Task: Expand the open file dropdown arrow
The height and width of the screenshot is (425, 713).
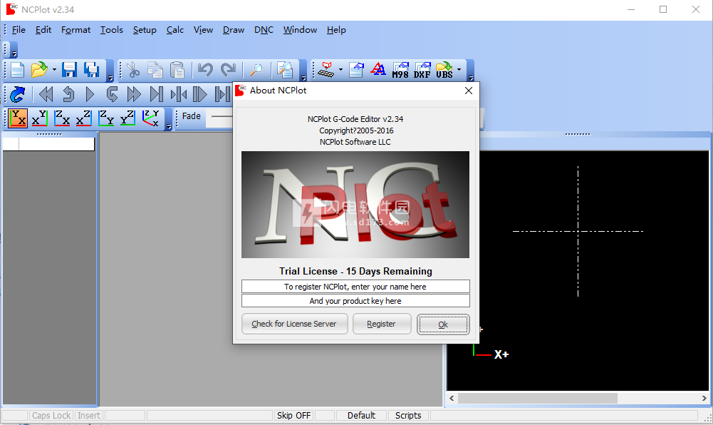Action: pos(54,70)
